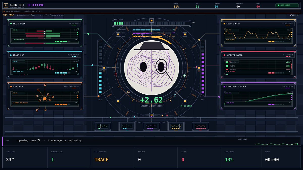Screen dimensions: 303x170
Task: Open the yellow waveform mini monitor
Action: [176, 126]
